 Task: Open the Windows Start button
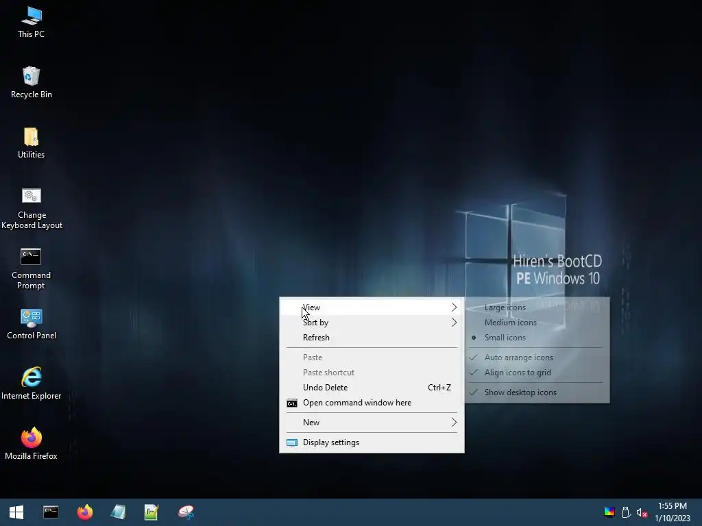16,512
